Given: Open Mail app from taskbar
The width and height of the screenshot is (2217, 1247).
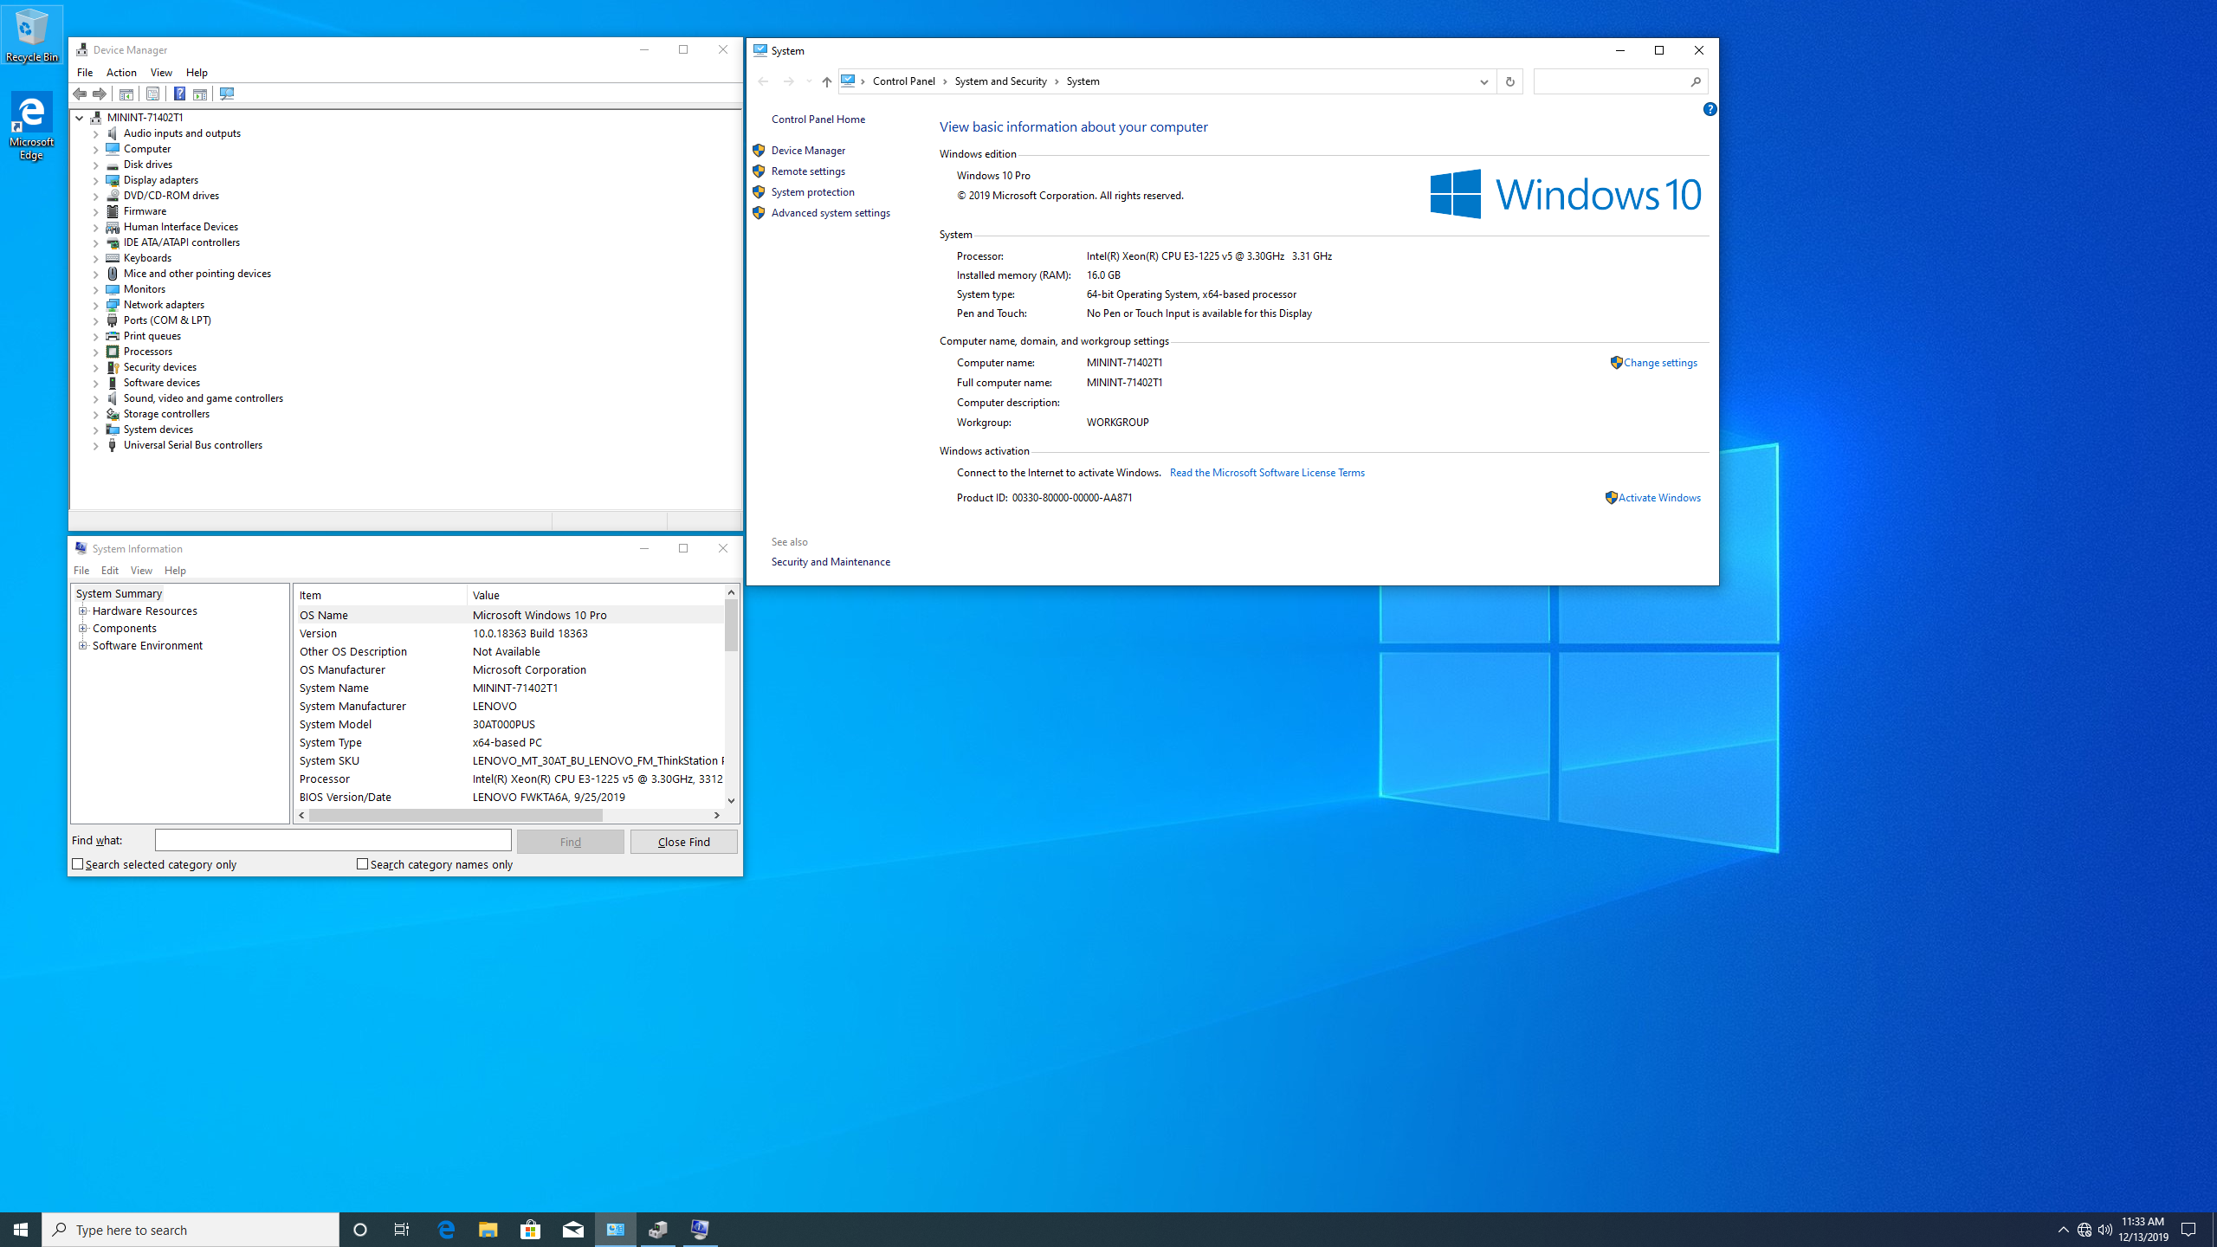Looking at the screenshot, I should (572, 1230).
